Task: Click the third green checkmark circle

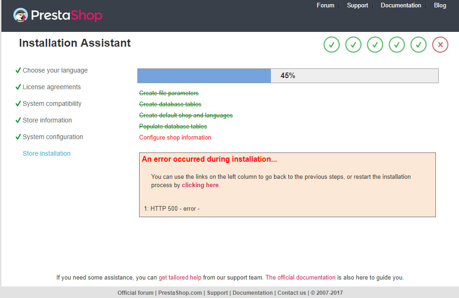Action: [375, 45]
